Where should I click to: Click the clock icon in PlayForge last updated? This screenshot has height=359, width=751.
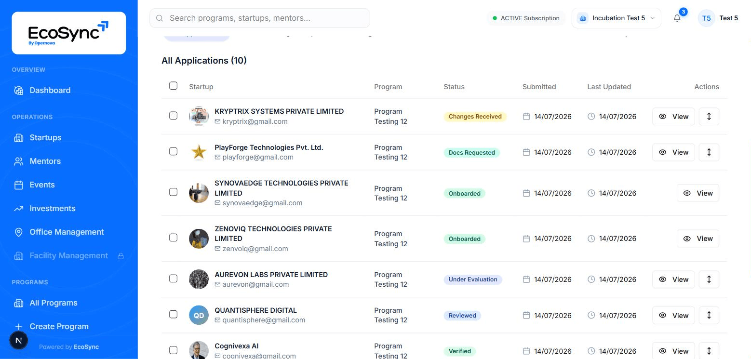click(x=591, y=152)
